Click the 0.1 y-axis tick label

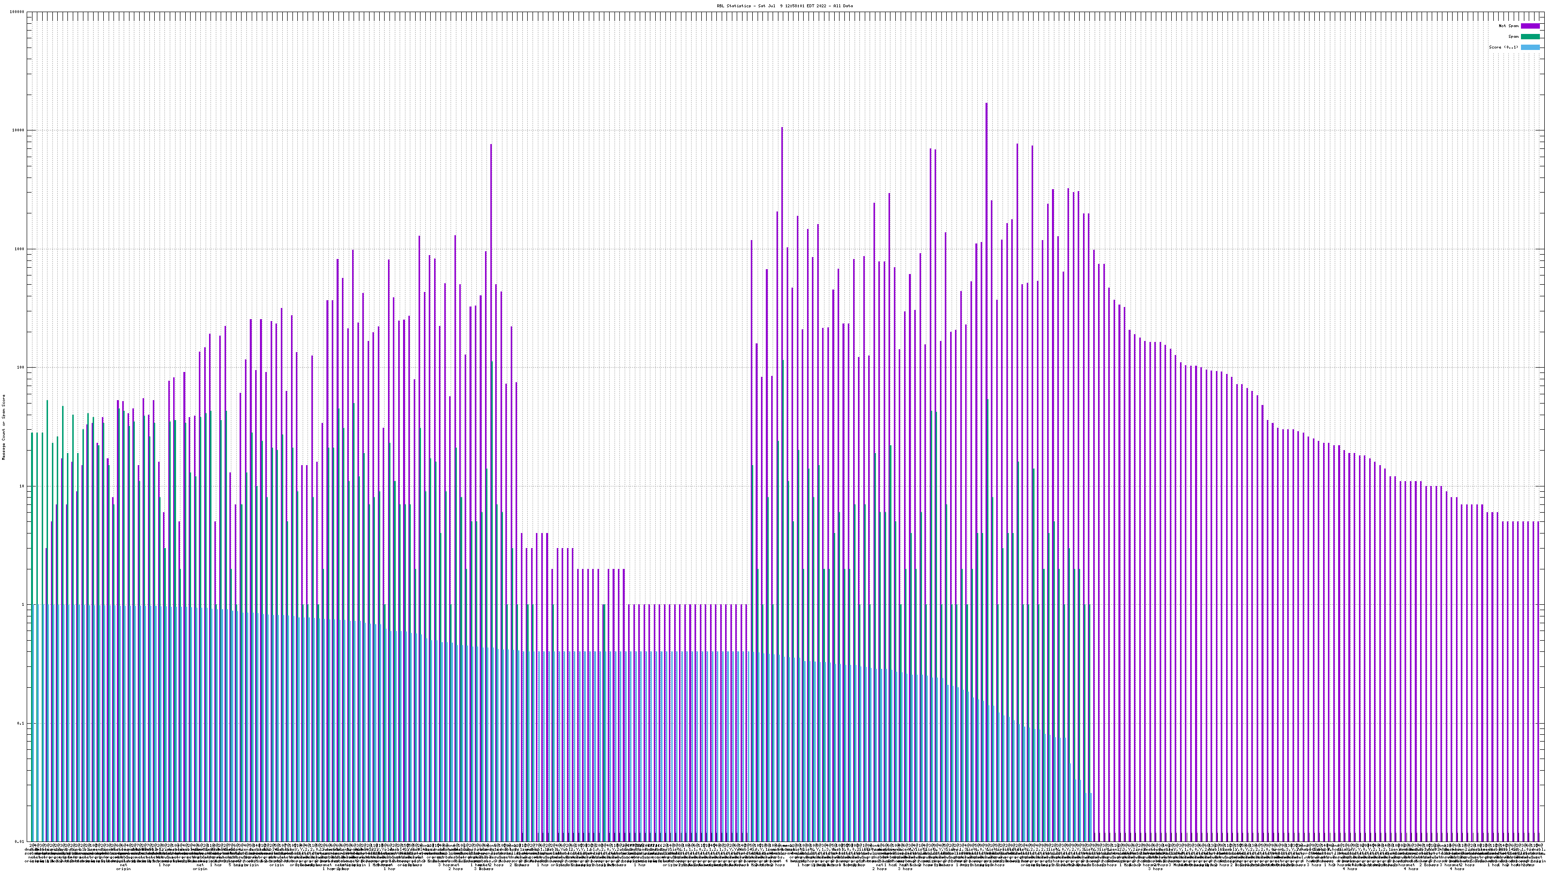click(x=21, y=724)
